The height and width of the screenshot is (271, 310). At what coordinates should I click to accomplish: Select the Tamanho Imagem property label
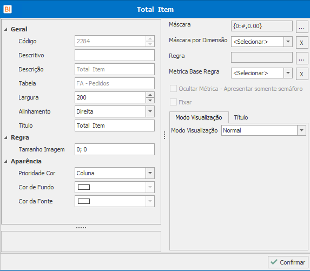click(42, 150)
